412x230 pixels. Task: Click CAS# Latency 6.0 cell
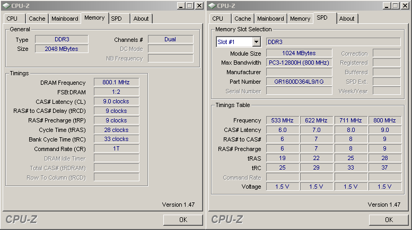(283, 130)
